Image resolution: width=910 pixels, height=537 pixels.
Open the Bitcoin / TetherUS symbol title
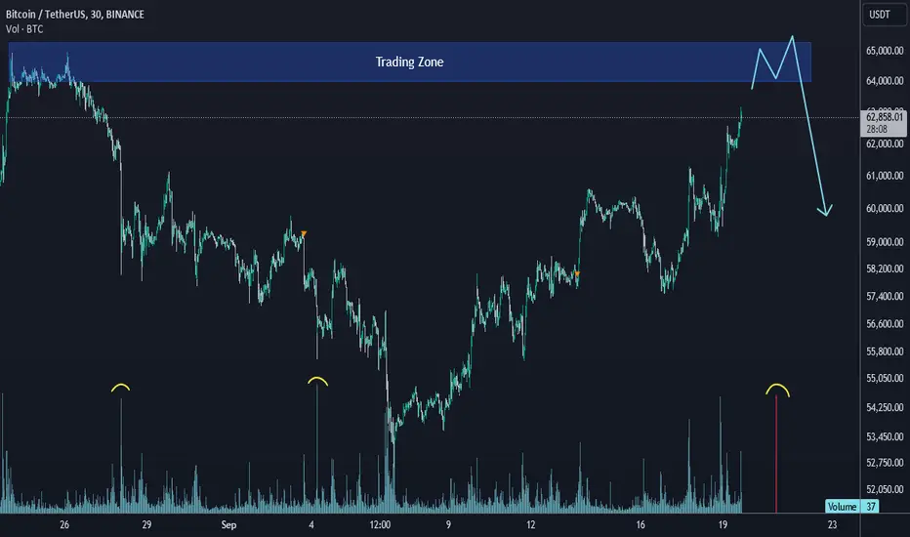coord(75,14)
